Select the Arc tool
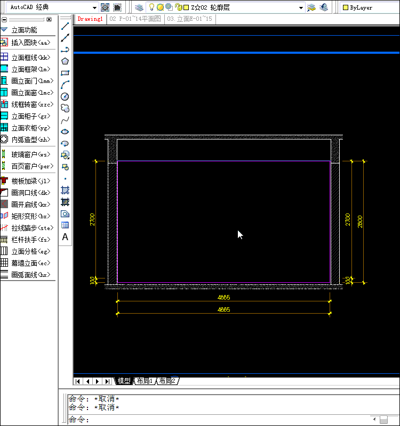This screenshot has height=426, width=400. click(65, 85)
